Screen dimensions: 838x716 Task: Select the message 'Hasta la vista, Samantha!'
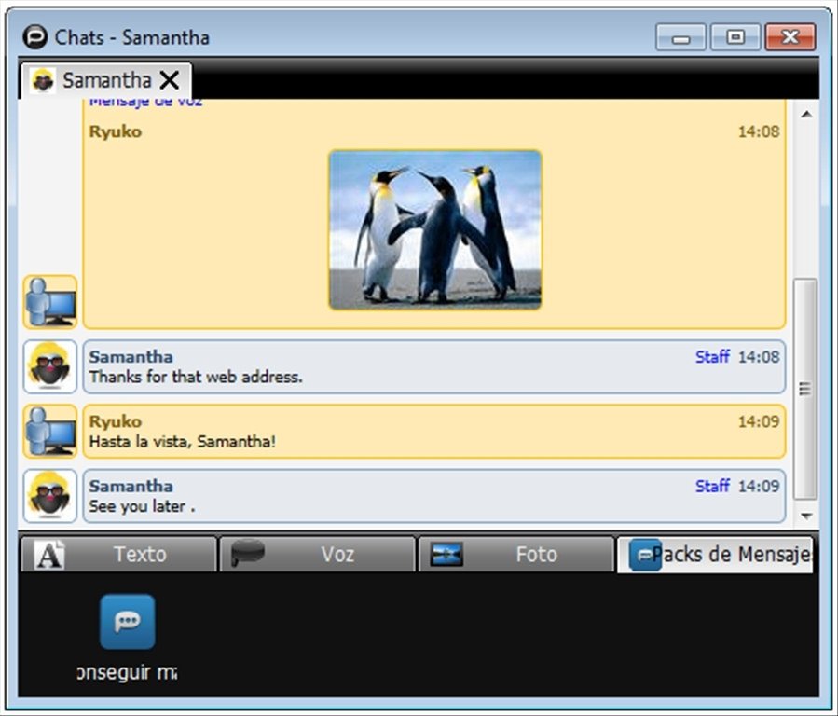[x=183, y=441]
